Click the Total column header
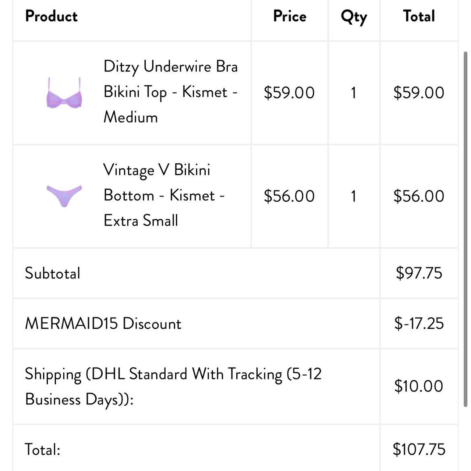Image resolution: width=471 pixels, height=471 pixels. coord(419,16)
